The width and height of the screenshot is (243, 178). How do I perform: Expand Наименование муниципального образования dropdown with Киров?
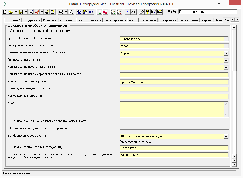pyautogui.click(x=226, y=53)
